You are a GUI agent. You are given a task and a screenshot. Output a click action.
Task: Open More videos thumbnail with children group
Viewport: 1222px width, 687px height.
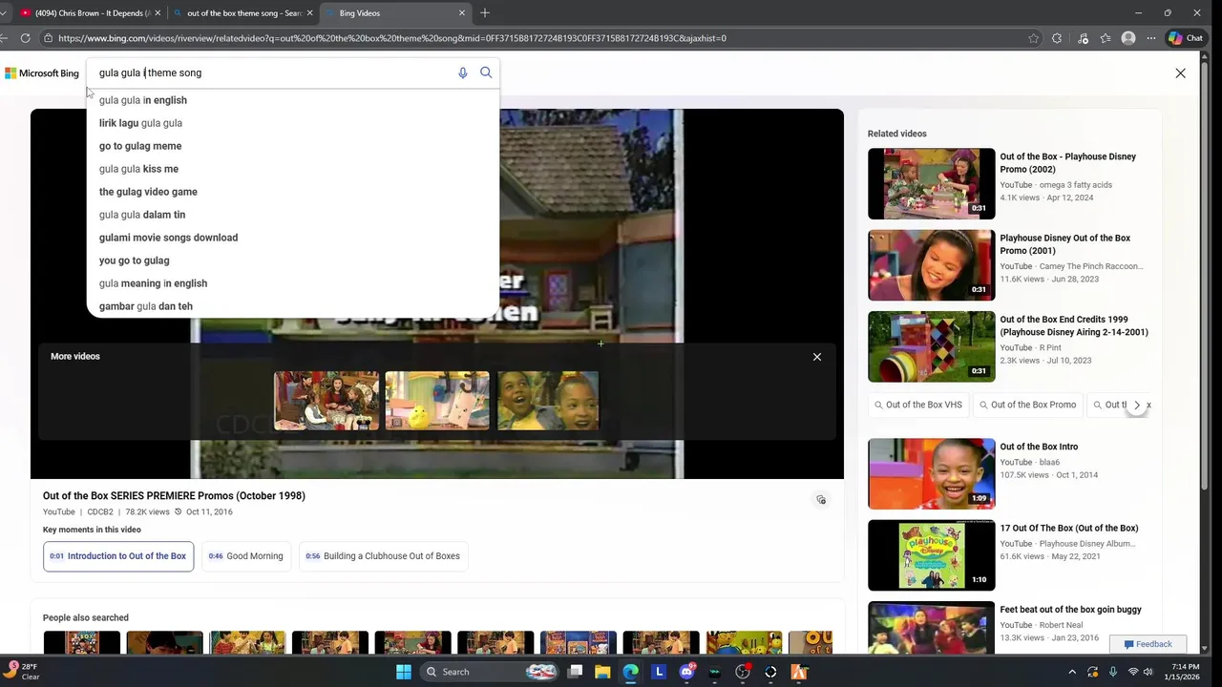(x=327, y=401)
